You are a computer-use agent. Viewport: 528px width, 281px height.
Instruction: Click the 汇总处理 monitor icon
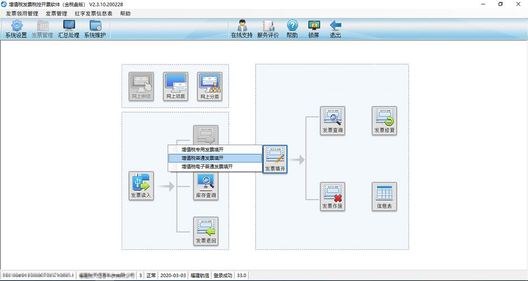(69, 29)
